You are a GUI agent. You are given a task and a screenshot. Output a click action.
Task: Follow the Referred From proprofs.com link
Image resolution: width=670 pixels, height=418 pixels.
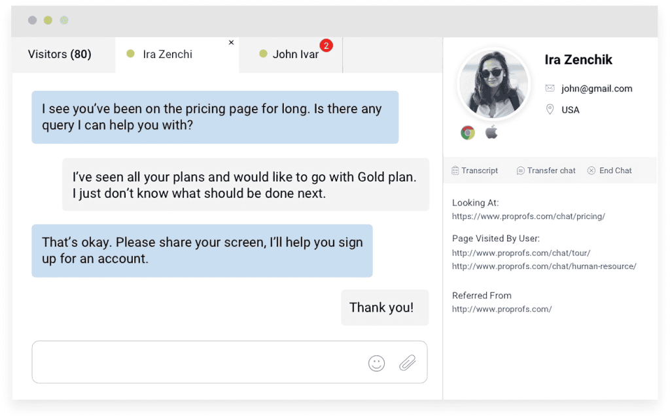[502, 309]
